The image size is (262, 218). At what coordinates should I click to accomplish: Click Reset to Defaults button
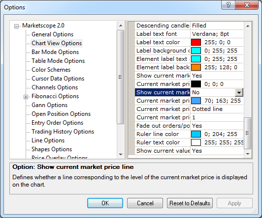tap(190, 203)
